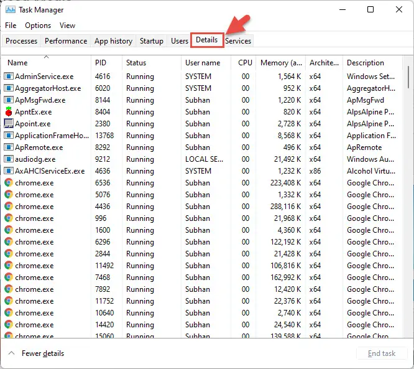
Task: Switch to the Performance tab
Action: point(66,41)
